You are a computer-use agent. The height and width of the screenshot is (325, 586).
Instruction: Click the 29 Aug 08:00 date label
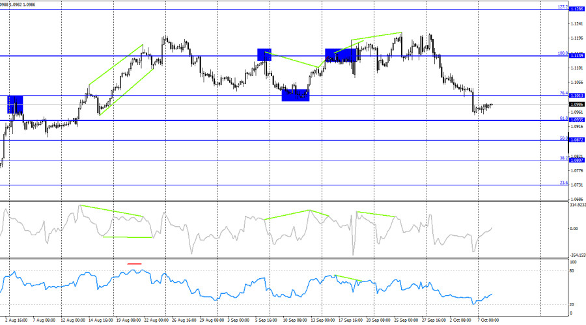click(x=212, y=320)
